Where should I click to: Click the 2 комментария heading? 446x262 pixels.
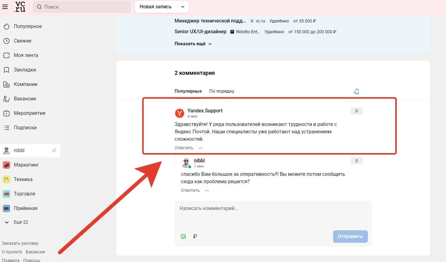(195, 73)
